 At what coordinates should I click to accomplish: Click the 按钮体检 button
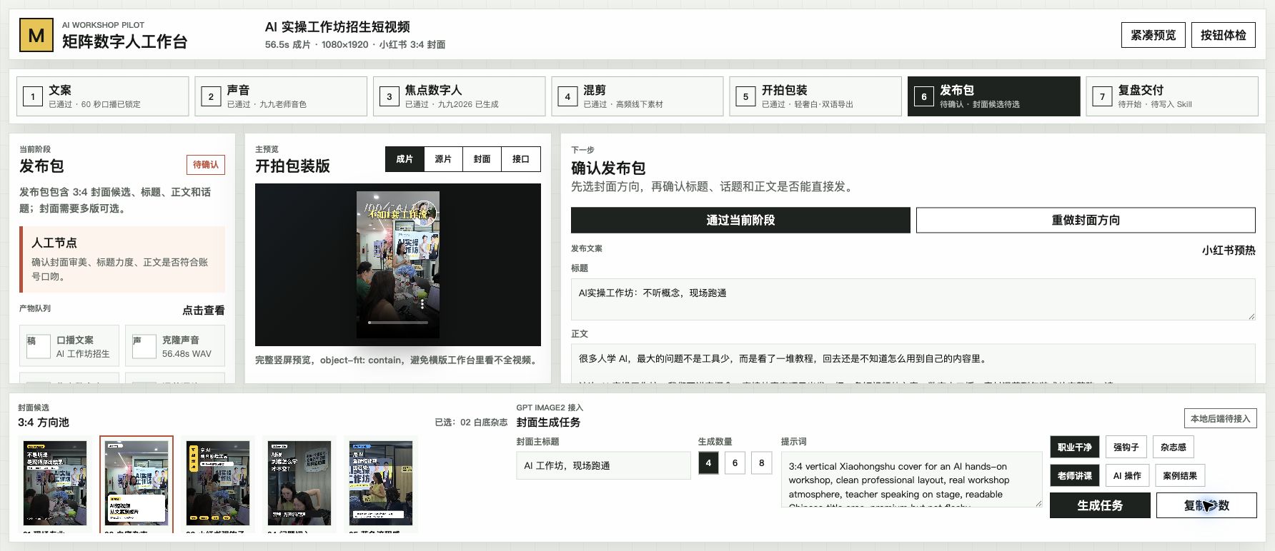pyautogui.click(x=1223, y=35)
